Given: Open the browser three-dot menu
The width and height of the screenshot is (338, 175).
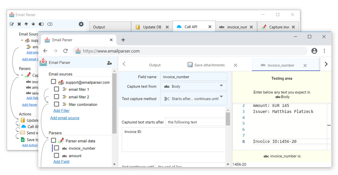Looking at the screenshot, I should [324, 51].
